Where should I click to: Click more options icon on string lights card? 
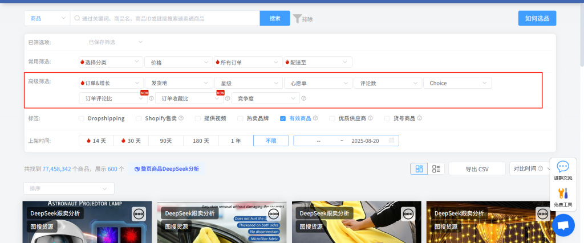[543, 214]
